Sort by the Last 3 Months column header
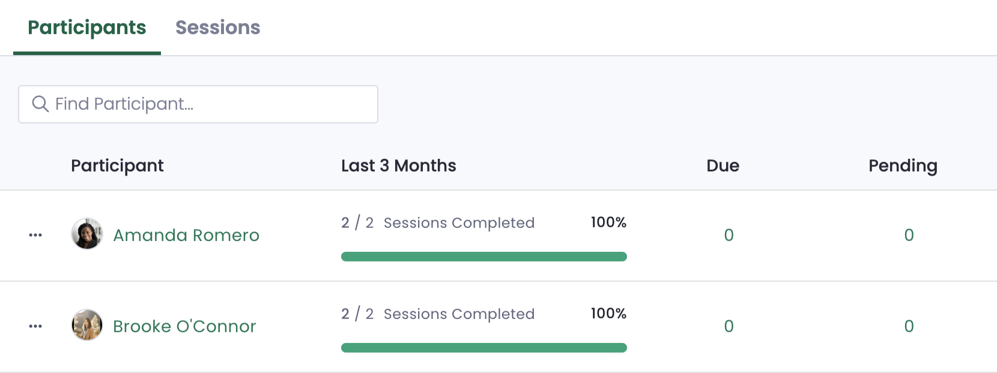Viewport: 997px width, 373px height. click(399, 166)
